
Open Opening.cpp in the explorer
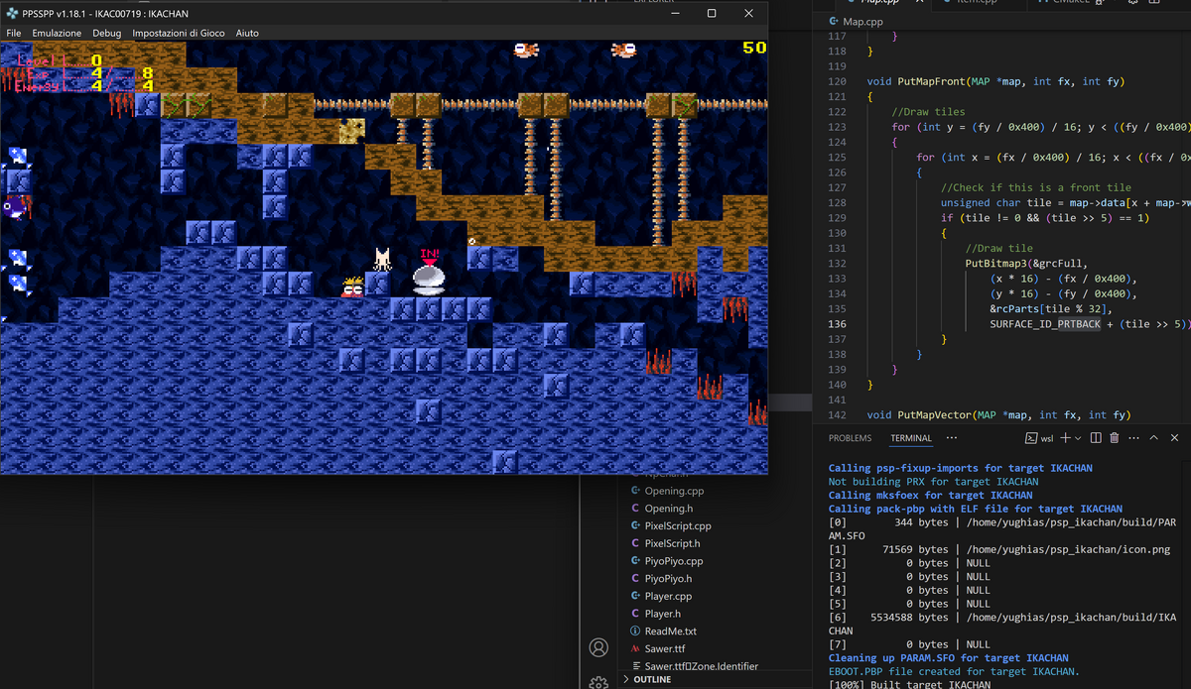pyautogui.click(x=674, y=491)
